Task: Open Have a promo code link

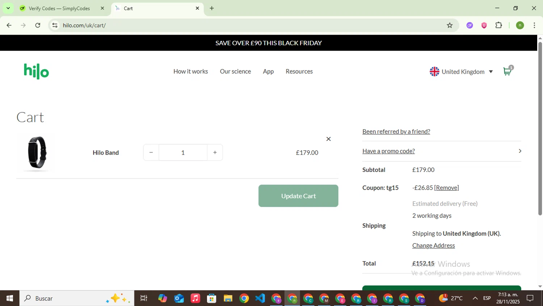Action: click(388, 151)
